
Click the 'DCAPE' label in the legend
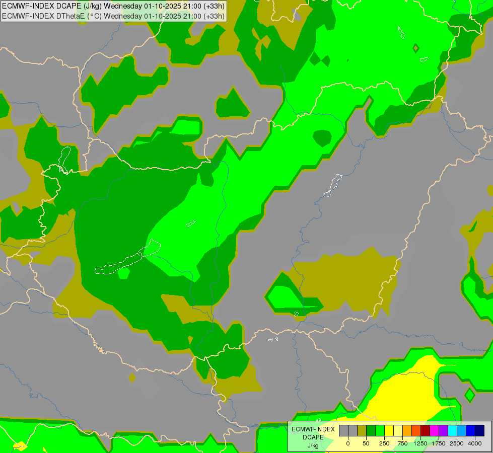point(313,437)
